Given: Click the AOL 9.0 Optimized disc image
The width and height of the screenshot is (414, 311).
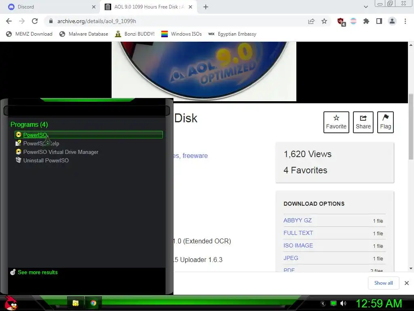Looking at the screenshot, I should 204,71.
